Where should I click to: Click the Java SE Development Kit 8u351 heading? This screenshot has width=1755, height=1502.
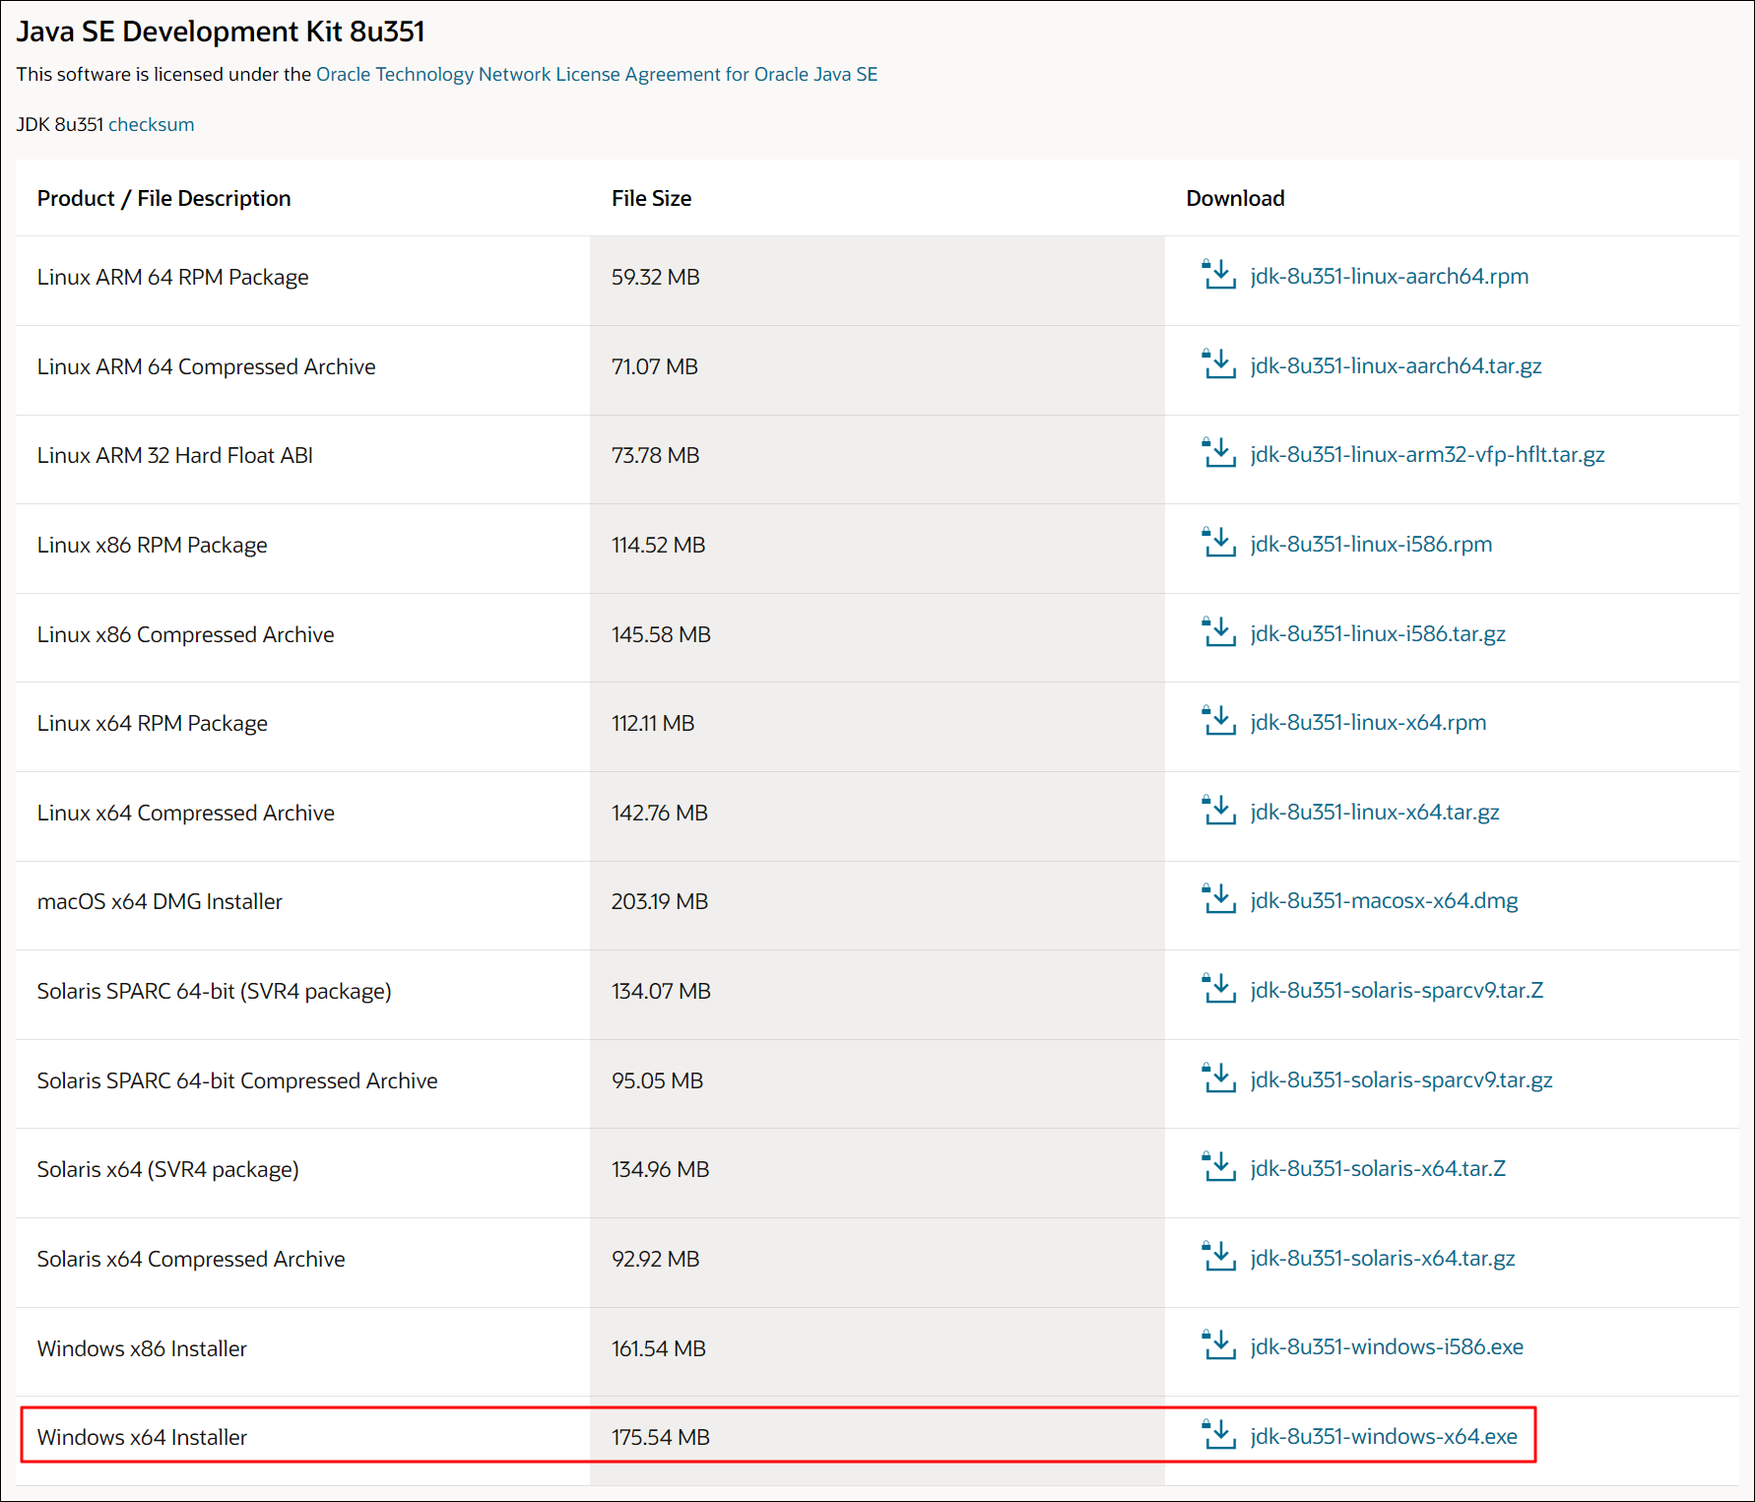tap(221, 32)
